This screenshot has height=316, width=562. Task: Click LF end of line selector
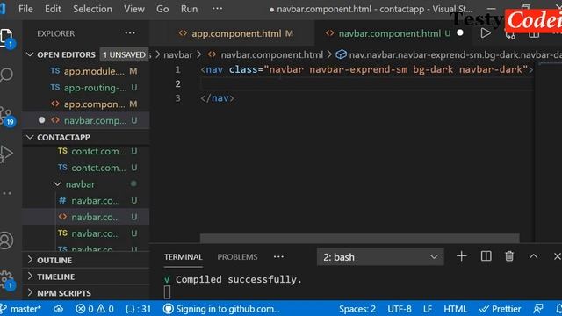[x=428, y=309]
